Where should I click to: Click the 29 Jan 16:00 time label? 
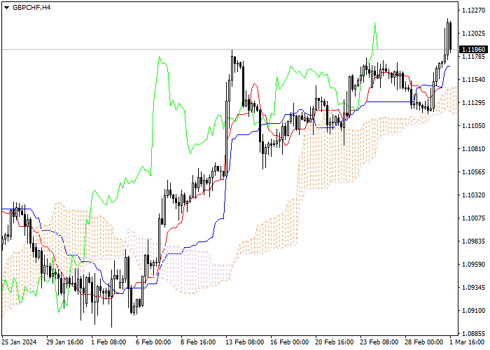pyautogui.click(x=64, y=342)
